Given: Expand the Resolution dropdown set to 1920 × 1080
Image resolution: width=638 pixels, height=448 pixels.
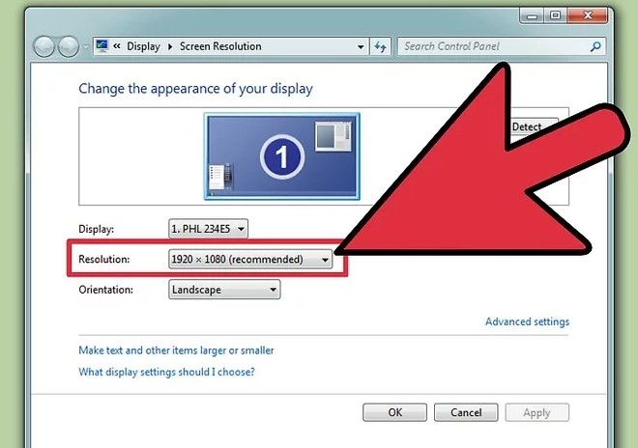Looking at the screenshot, I should pyautogui.click(x=250, y=259).
